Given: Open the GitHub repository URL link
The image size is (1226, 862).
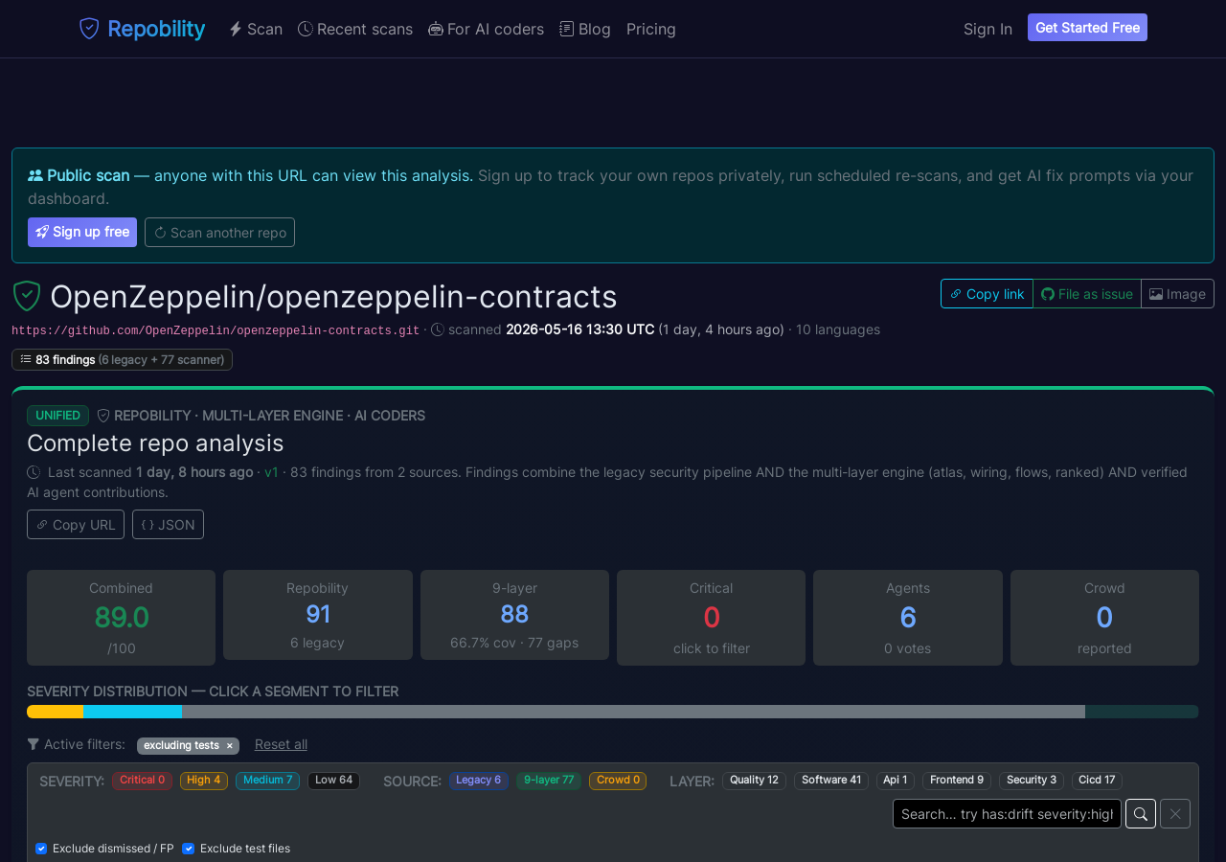Looking at the screenshot, I should point(216,330).
